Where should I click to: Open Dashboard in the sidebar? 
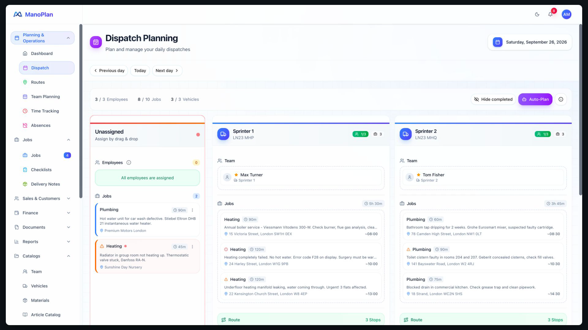tap(47, 53)
